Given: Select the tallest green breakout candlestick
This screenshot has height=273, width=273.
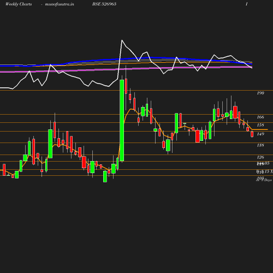Looking at the screenshot, I should click(x=122, y=120).
